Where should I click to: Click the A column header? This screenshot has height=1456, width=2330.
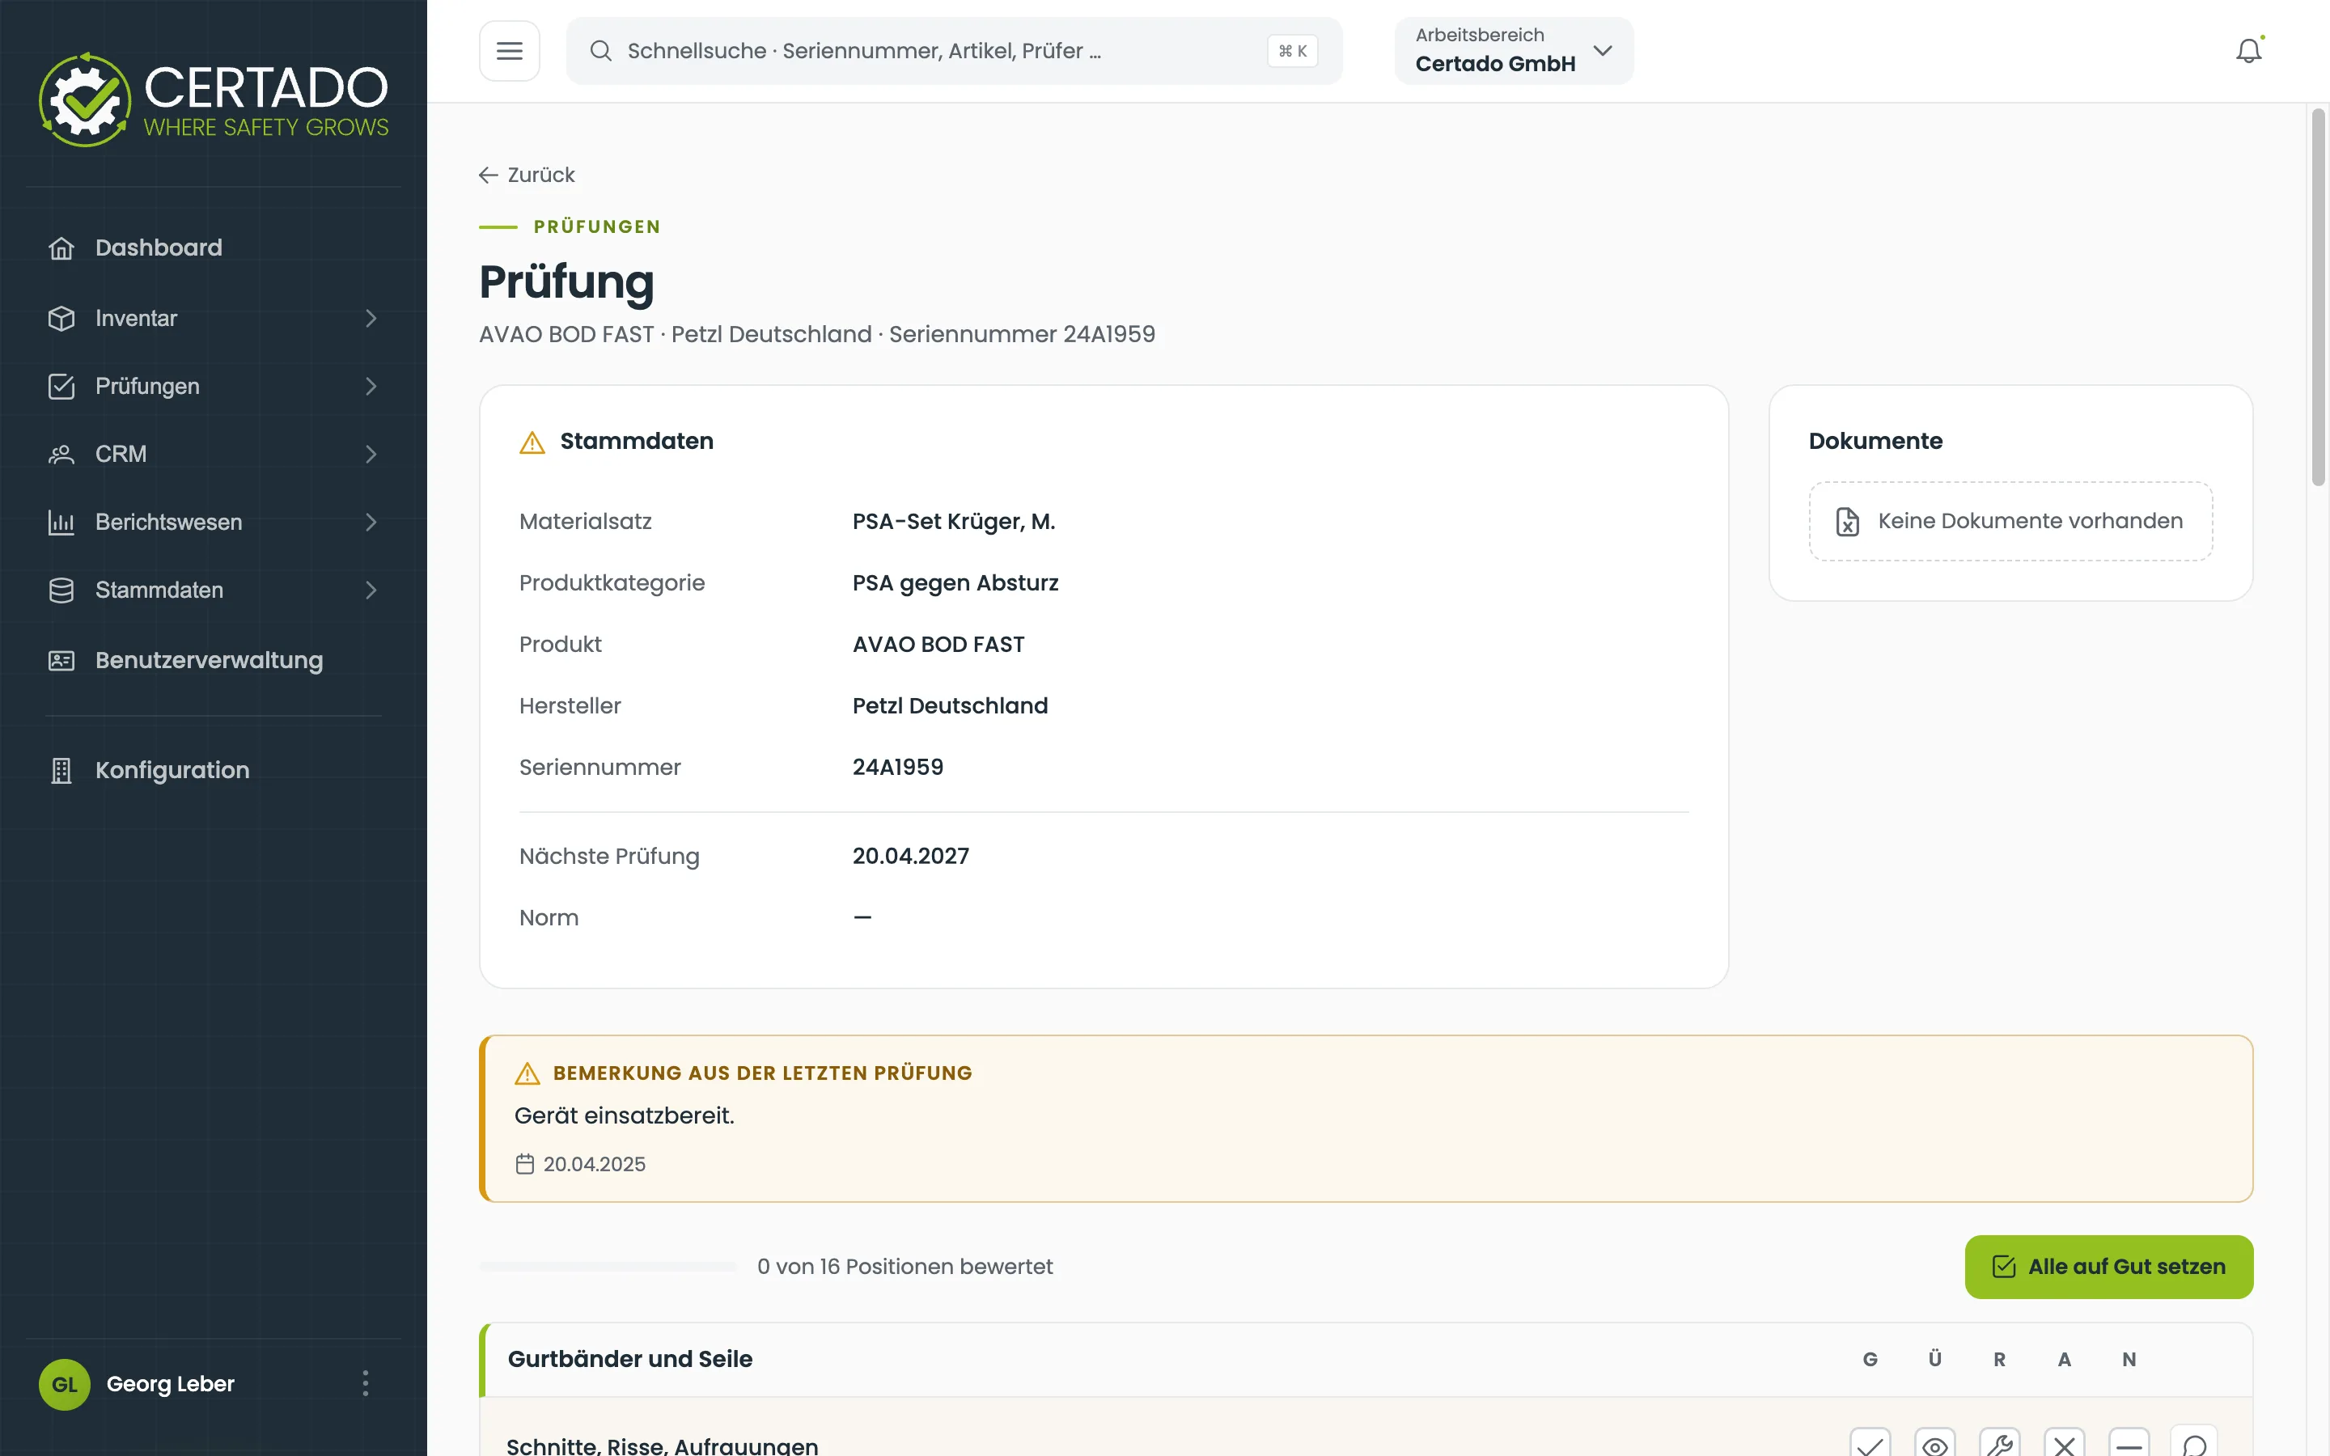[2065, 1360]
